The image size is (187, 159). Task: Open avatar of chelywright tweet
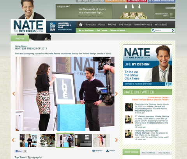click(129, 134)
